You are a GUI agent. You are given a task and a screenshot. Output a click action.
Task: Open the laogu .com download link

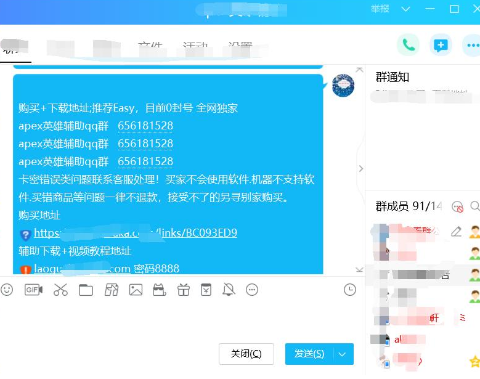click(x=82, y=269)
